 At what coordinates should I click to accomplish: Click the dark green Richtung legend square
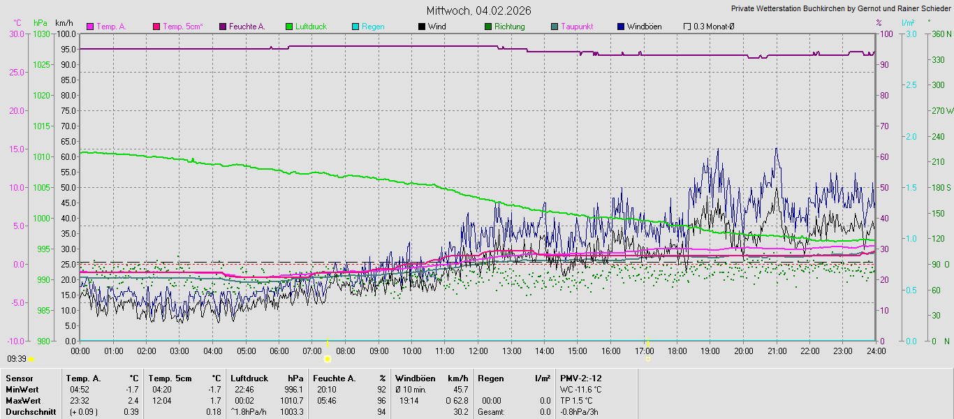tap(488, 27)
